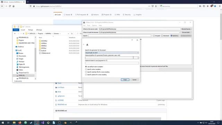Screen dimensions: 222x125
Task: Select the SPITEful folder in File Explorer
Action: [x=44, y=48]
